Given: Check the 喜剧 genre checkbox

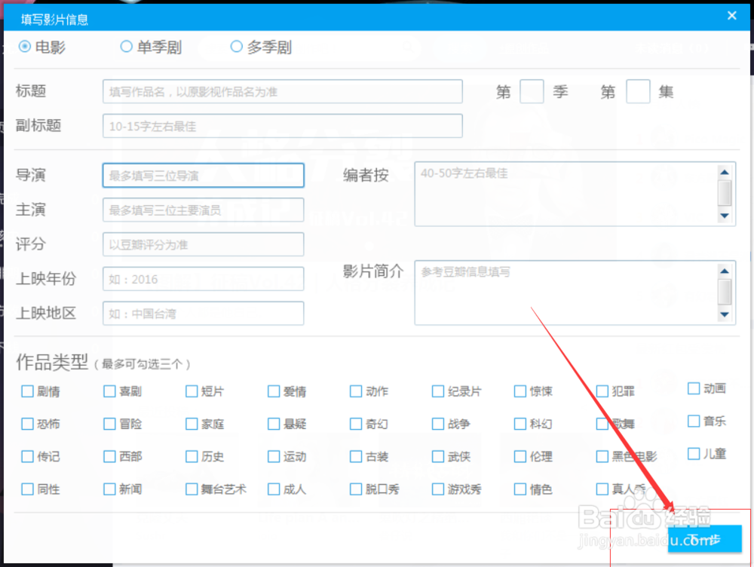Looking at the screenshot, I should [x=109, y=391].
